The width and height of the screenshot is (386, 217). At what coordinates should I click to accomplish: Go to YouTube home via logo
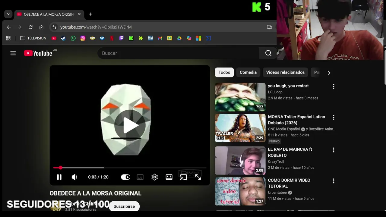click(x=38, y=53)
